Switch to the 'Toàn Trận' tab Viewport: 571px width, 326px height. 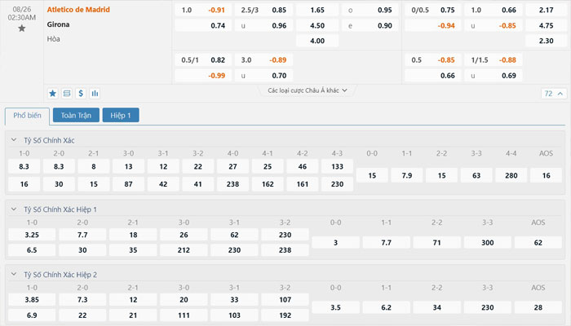point(76,116)
